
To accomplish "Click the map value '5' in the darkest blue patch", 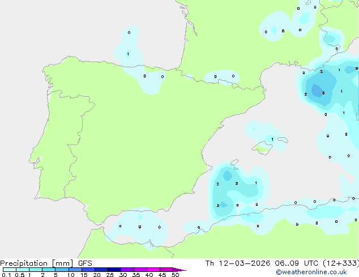I will coord(323,93).
